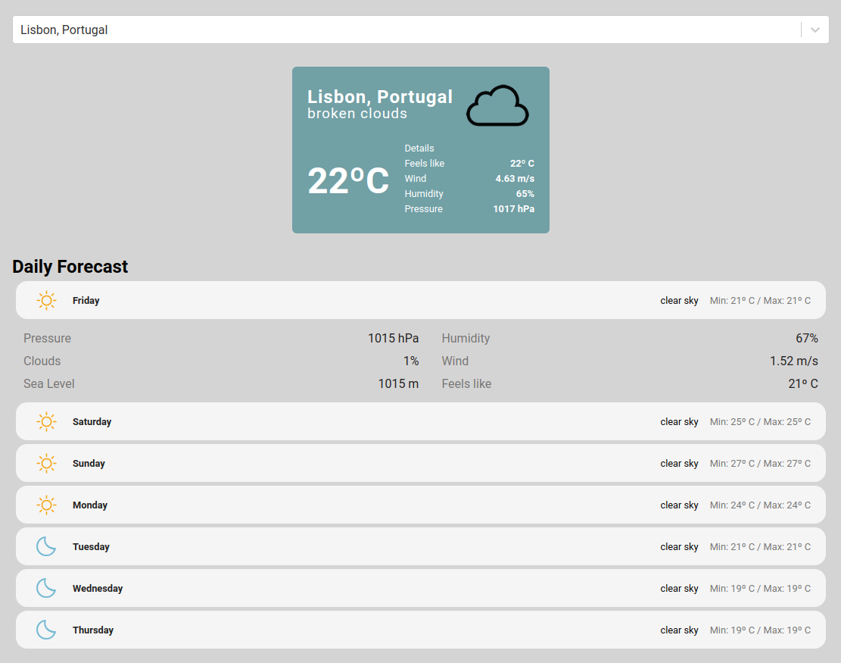This screenshot has width=841, height=663.
Task: Click the sun icon for Friday
Action: coord(47,301)
